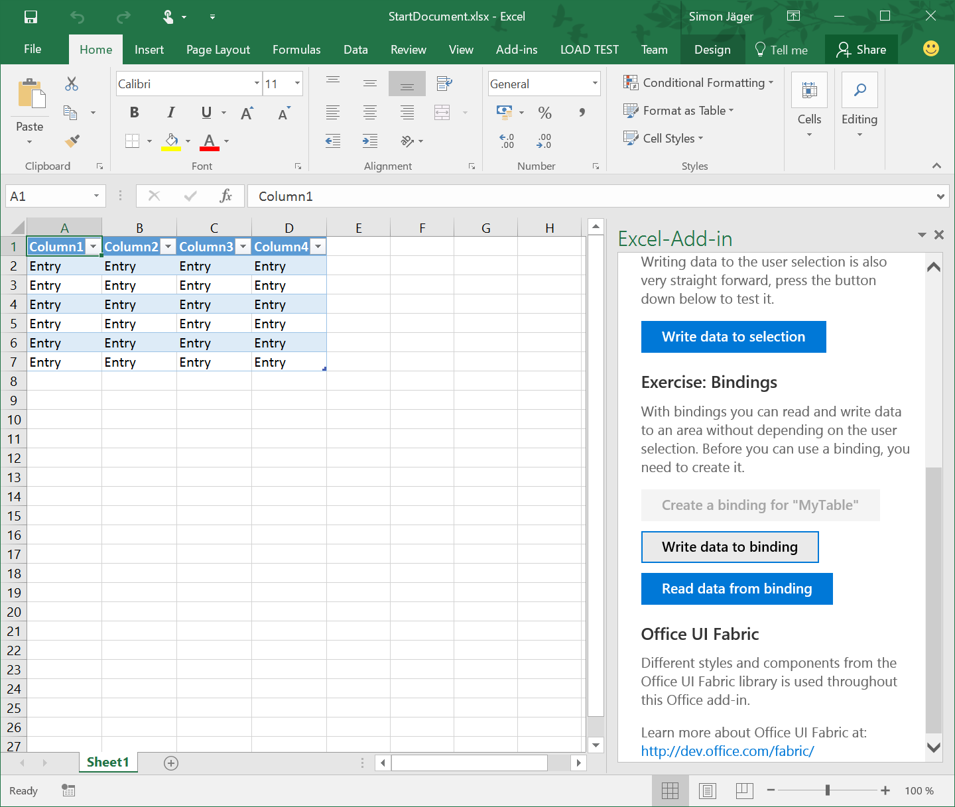Align text to middle of cell
Screen dimensions: 955x807
tap(370, 84)
